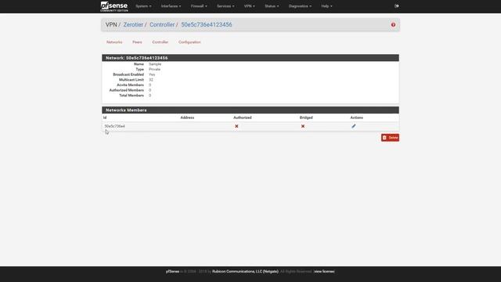Open the view license link
This screenshot has width=501, height=282.
click(324, 272)
